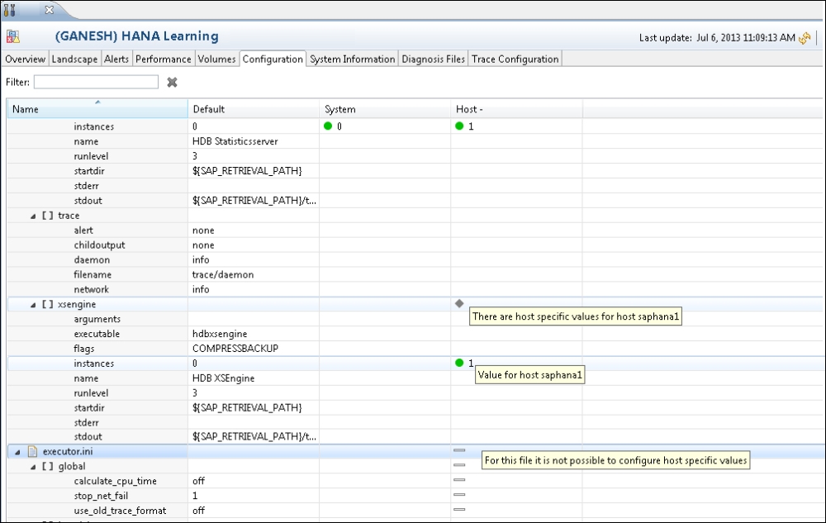This screenshot has height=523, width=826.
Task: Open the Volumes tab
Action: pos(216,59)
